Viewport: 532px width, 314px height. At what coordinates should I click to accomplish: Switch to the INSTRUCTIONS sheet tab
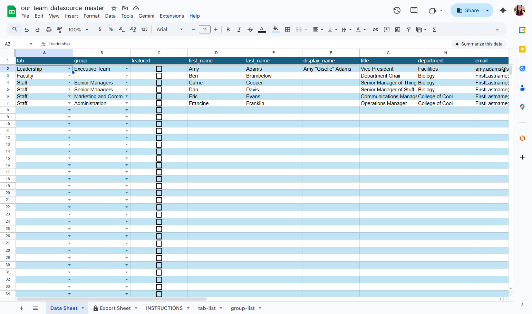click(x=164, y=308)
